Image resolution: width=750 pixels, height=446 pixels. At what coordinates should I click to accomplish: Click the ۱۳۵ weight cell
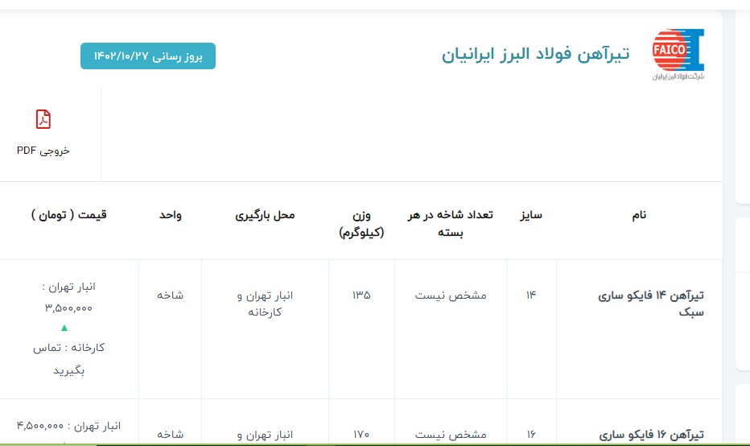click(x=361, y=295)
